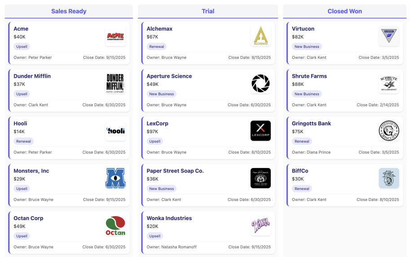Screen dimensions: 410x257
Task: Click the $14K amount on Hooli card
Action: tap(19, 132)
